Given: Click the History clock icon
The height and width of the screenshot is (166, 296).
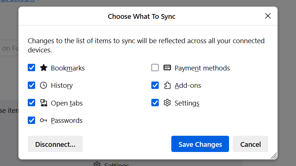Looking at the screenshot, I should click(x=44, y=85).
